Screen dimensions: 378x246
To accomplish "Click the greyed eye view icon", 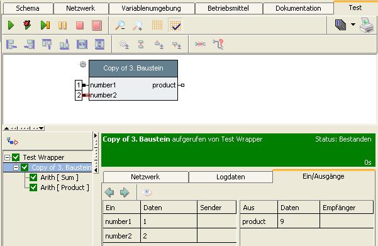I will (x=147, y=193).
